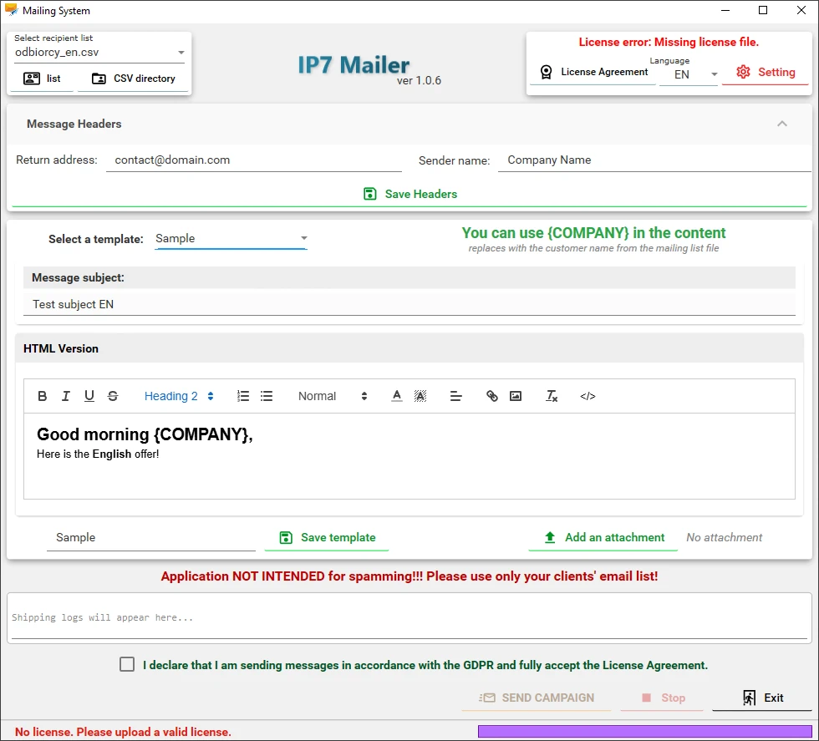Insert a bulleted list
The image size is (819, 741).
[267, 396]
